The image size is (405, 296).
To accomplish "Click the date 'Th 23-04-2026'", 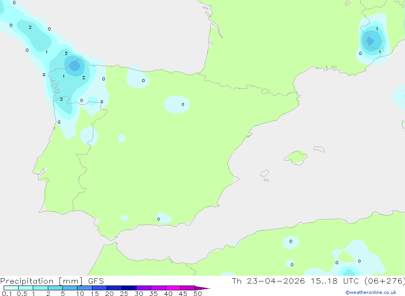I will coord(268,281).
